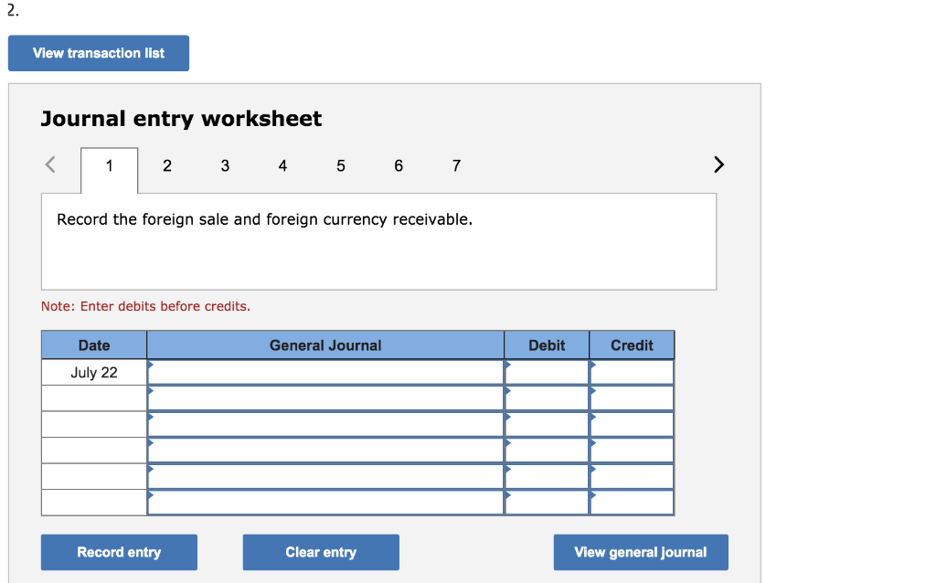Image resolution: width=936 pixels, height=583 pixels.
Task: Open transaction tab 4
Action: coord(282,165)
